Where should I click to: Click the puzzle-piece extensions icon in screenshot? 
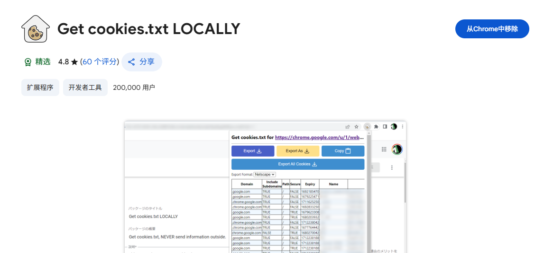tap(376, 127)
